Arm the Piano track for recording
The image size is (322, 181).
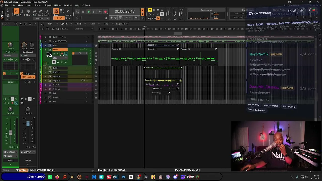(62, 54)
